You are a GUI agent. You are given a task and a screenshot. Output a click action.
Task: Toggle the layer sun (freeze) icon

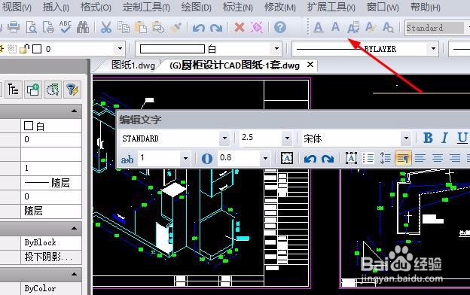[2, 48]
